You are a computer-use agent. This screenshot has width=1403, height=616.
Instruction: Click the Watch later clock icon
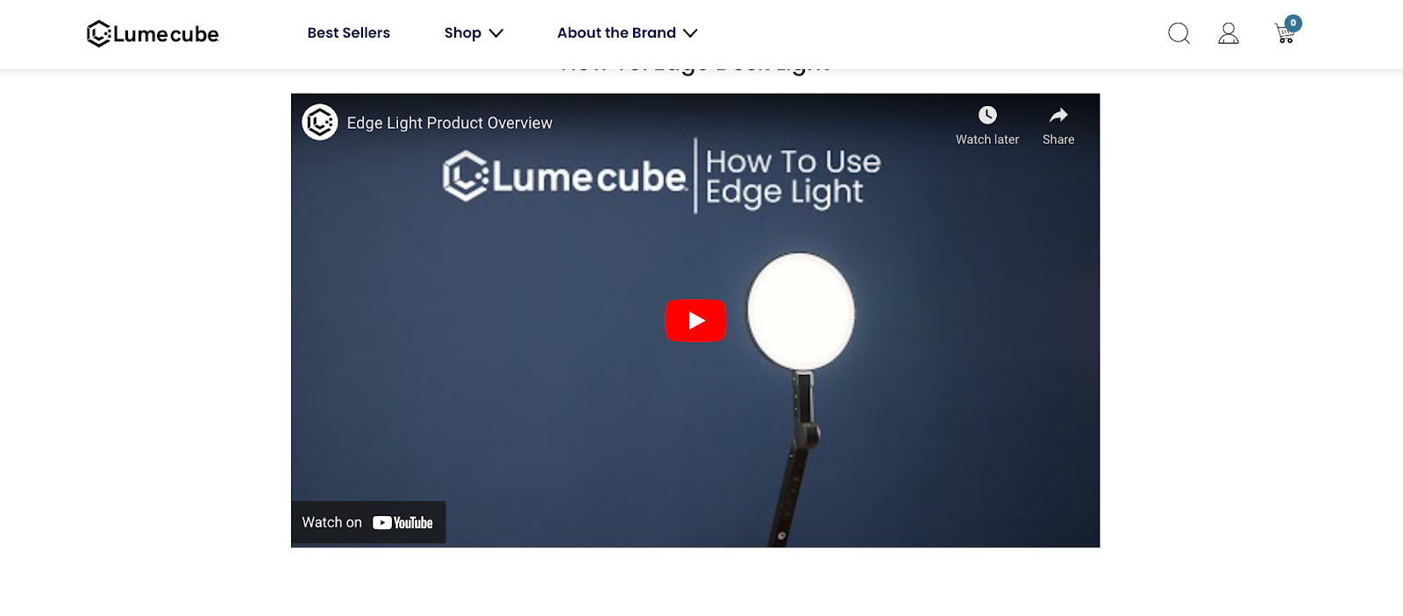987,115
